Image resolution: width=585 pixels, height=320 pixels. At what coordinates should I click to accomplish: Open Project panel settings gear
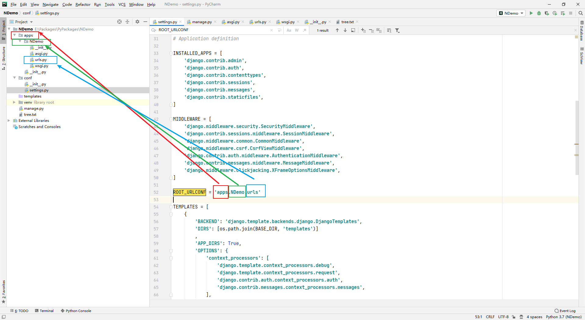pos(137,22)
